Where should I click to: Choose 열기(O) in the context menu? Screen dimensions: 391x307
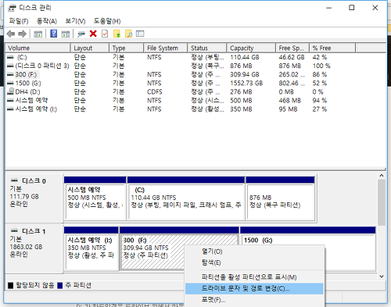(x=254, y=252)
